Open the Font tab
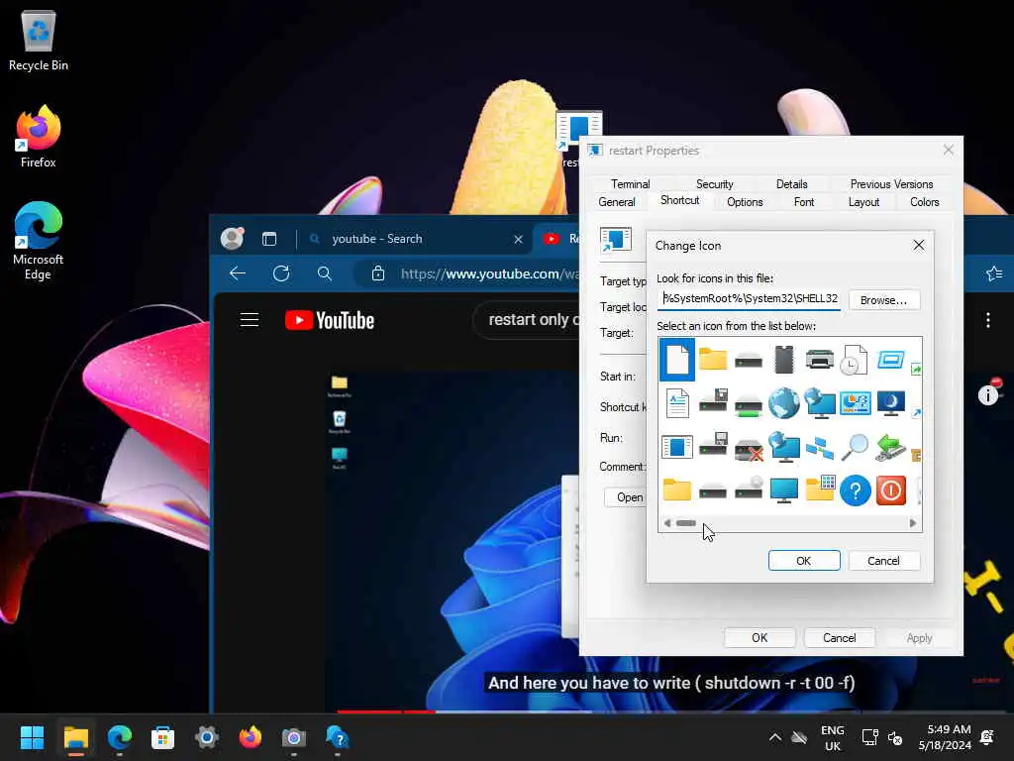 click(804, 202)
